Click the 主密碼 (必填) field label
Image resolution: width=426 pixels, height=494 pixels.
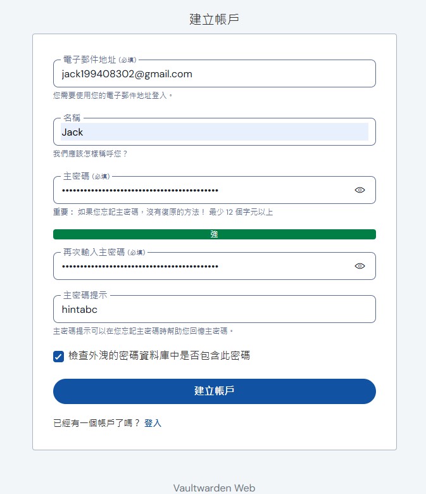click(87, 176)
